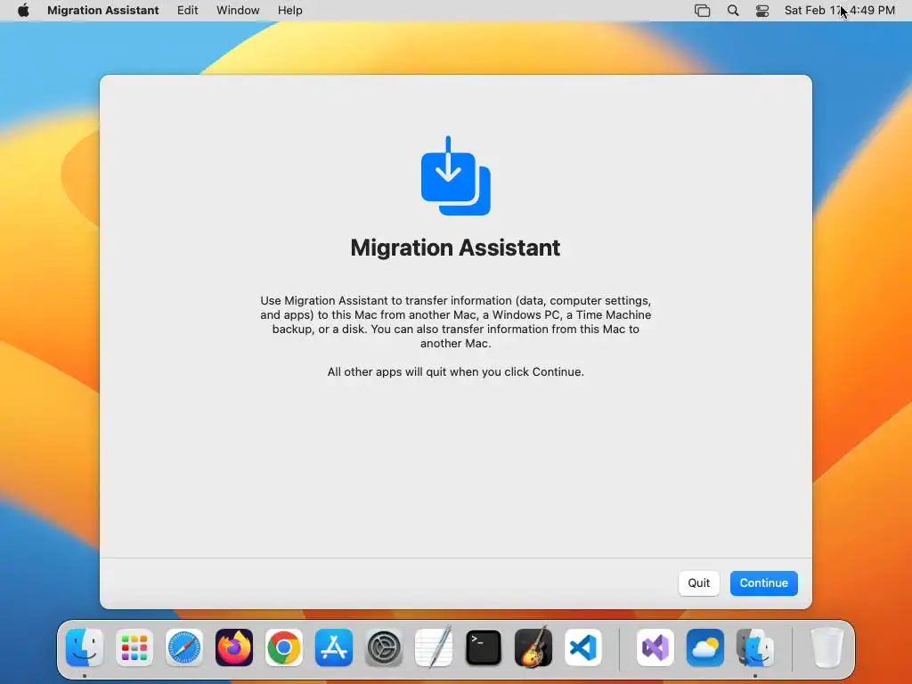912x684 pixels.
Task: Open Control Center in the menu bar
Action: coord(762,11)
